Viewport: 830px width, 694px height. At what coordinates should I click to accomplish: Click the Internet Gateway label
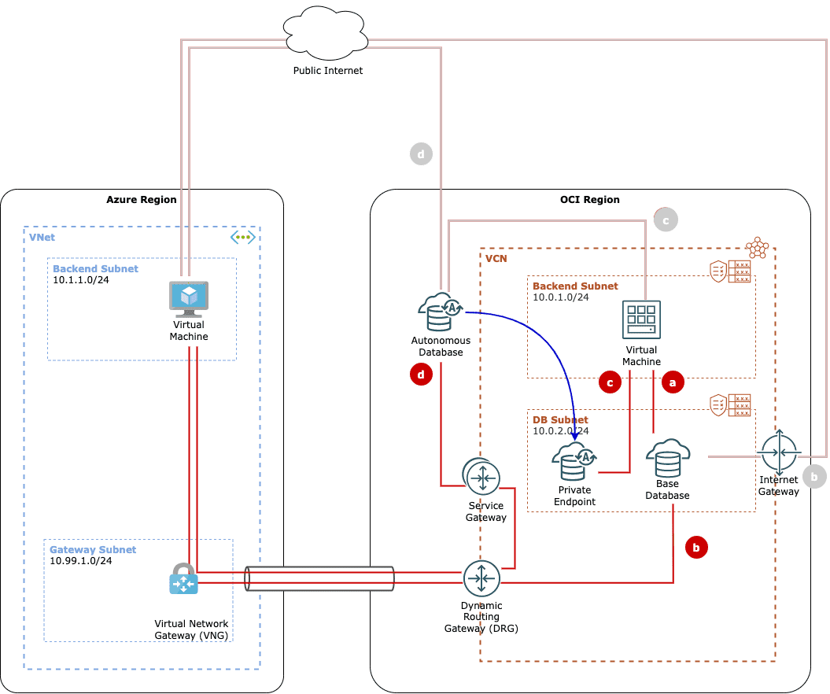[x=779, y=485]
